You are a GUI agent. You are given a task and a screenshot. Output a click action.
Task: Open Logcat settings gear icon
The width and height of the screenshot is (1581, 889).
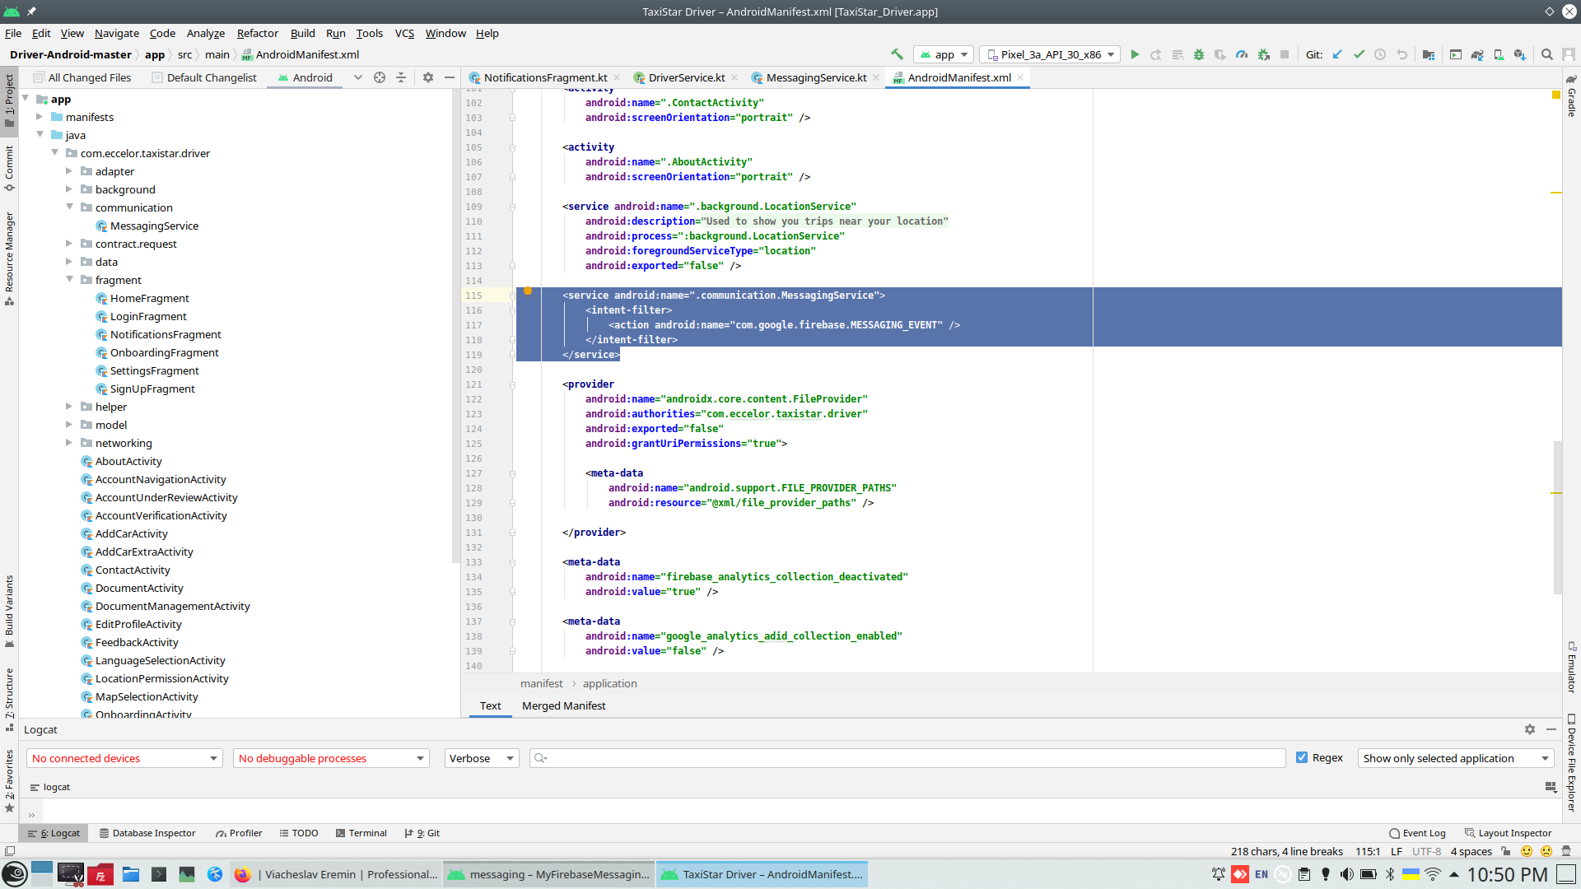tap(1530, 729)
